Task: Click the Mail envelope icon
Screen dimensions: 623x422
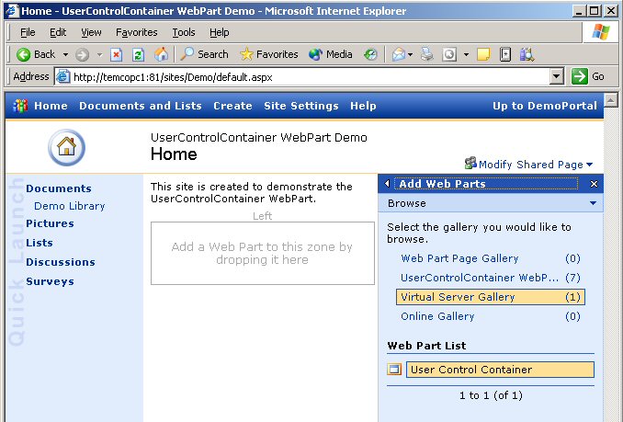Action: tap(399, 54)
